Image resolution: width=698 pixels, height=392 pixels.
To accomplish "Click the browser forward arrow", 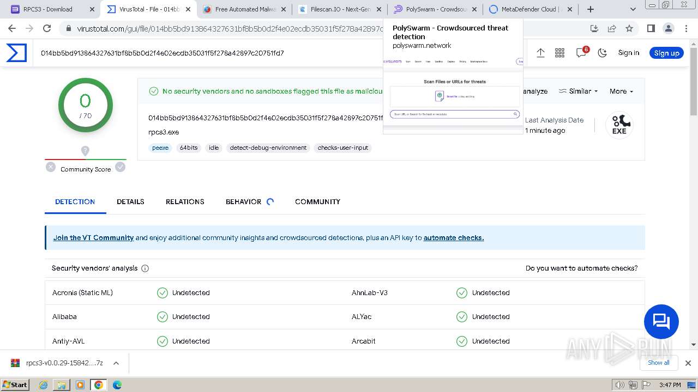I will coord(29,28).
